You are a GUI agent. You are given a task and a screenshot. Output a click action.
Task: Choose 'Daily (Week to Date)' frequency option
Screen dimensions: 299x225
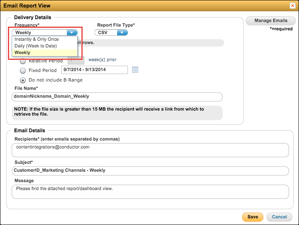coord(44,46)
